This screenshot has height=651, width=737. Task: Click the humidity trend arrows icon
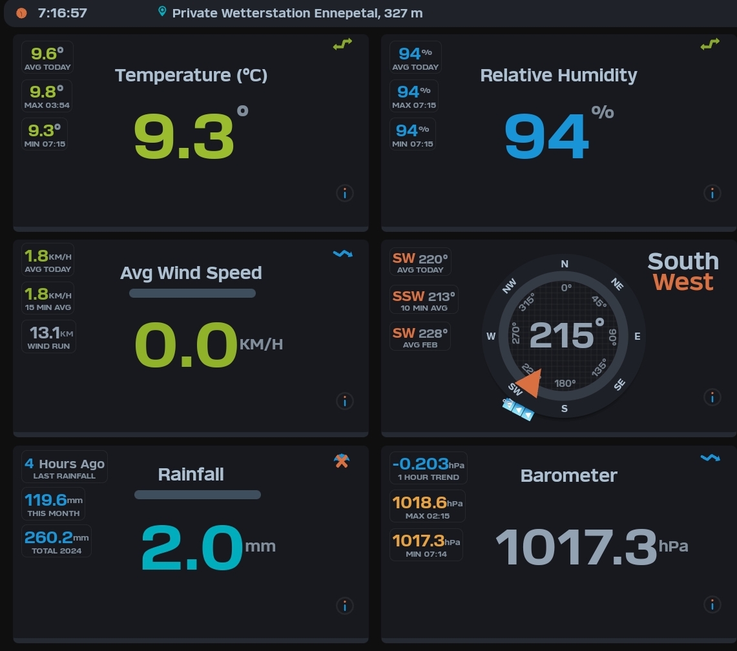(710, 45)
